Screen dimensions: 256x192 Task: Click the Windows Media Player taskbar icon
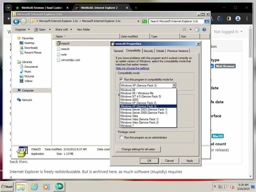(46, 186)
